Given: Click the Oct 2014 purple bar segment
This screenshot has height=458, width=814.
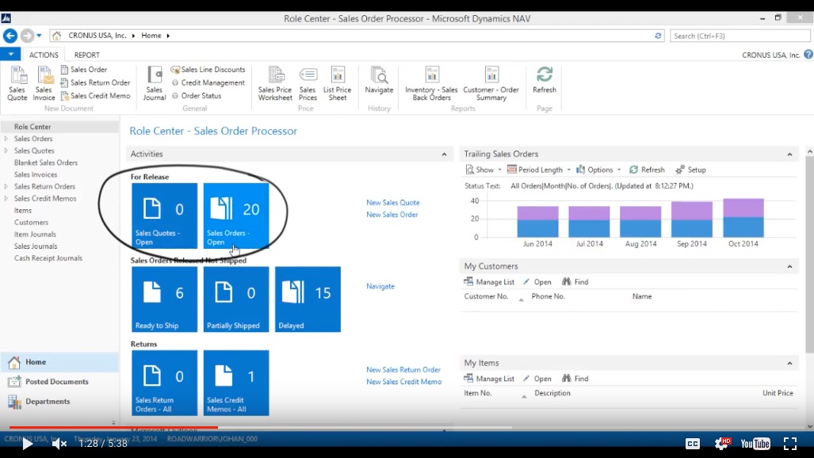Looking at the screenshot, I should coord(743,208).
